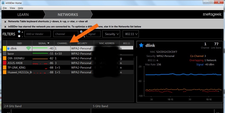Click the yellow color swatch for dlink

click(x=4, y=48)
